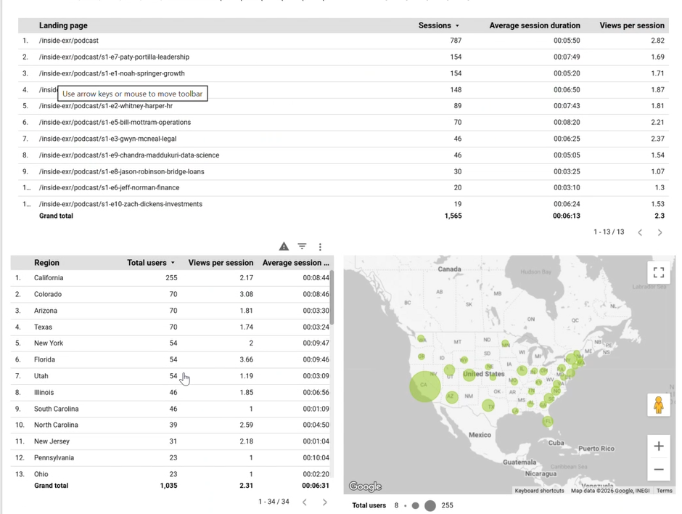Sort landing page table by Sessions
Screen dimensions: 682x514
click(x=438, y=25)
